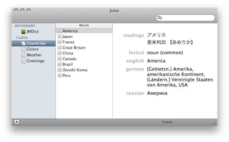Collapse the LISTS section triangle
229x142 pixels.
click(16, 38)
